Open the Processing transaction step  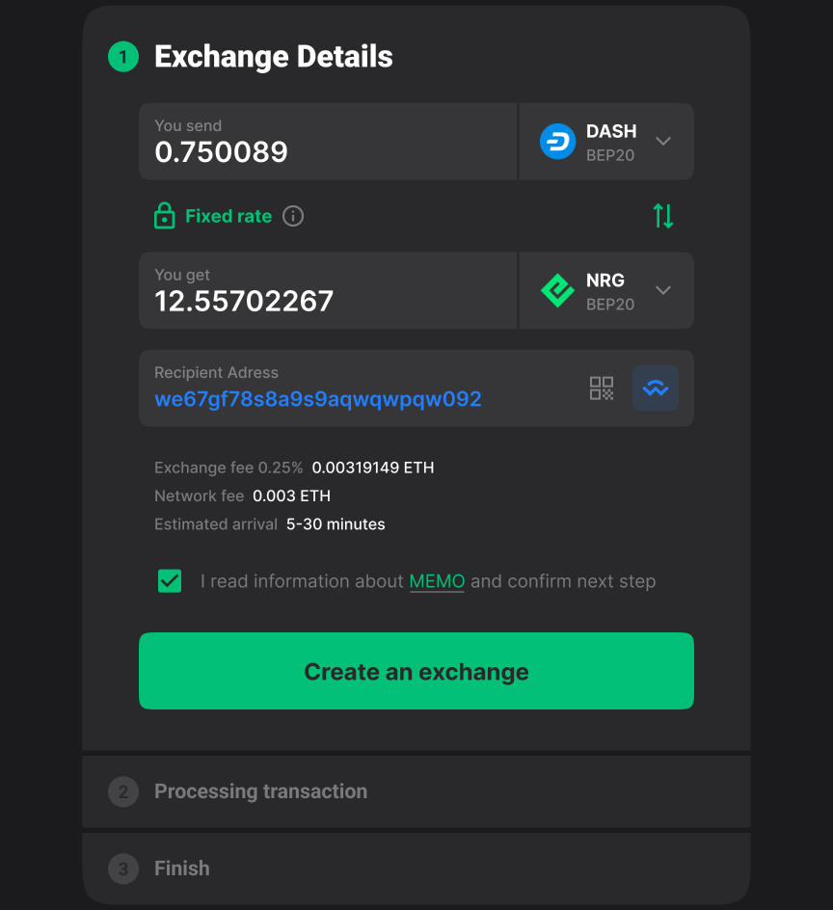(416, 791)
